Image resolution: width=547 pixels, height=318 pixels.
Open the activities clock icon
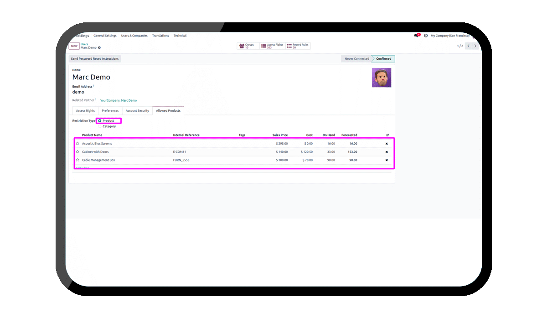[426, 36]
